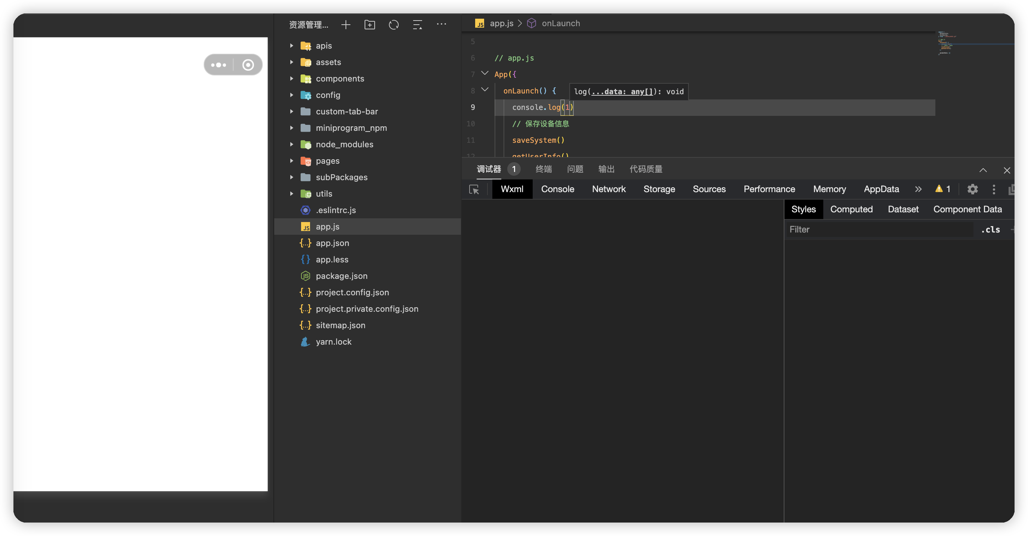The height and width of the screenshot is (536, 1028).
Task: Show more devtools tabs chevron
Action: [x=918, y=189]
